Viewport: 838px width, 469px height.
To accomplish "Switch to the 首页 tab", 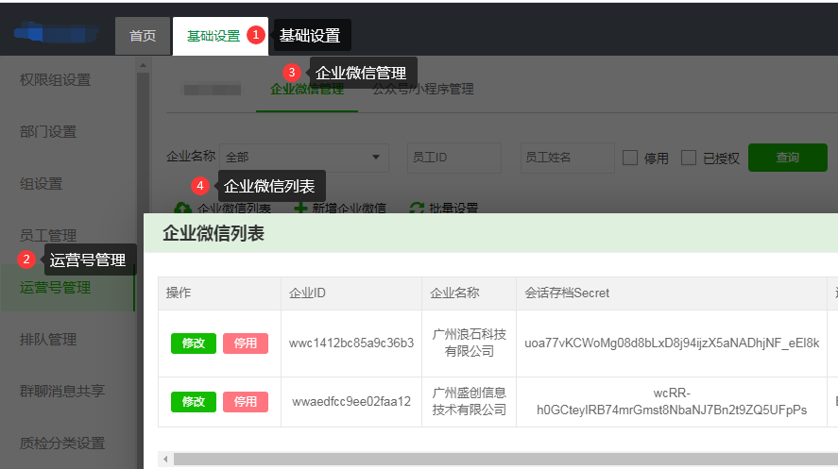I will pos(143,36).
